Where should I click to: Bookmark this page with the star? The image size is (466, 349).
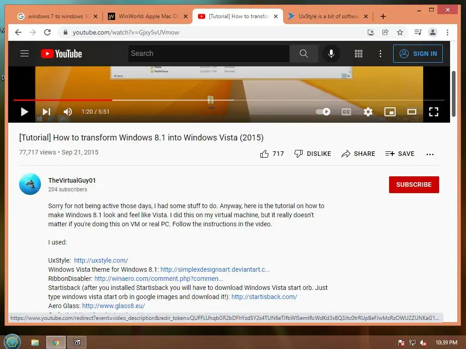pyautogui.click(x=400, y=32)
